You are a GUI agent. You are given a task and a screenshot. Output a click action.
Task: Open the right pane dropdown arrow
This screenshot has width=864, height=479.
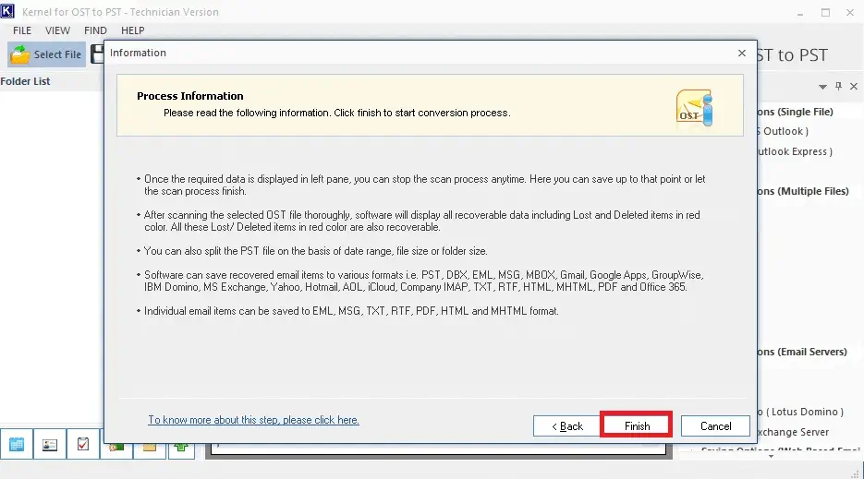point(822,87)
